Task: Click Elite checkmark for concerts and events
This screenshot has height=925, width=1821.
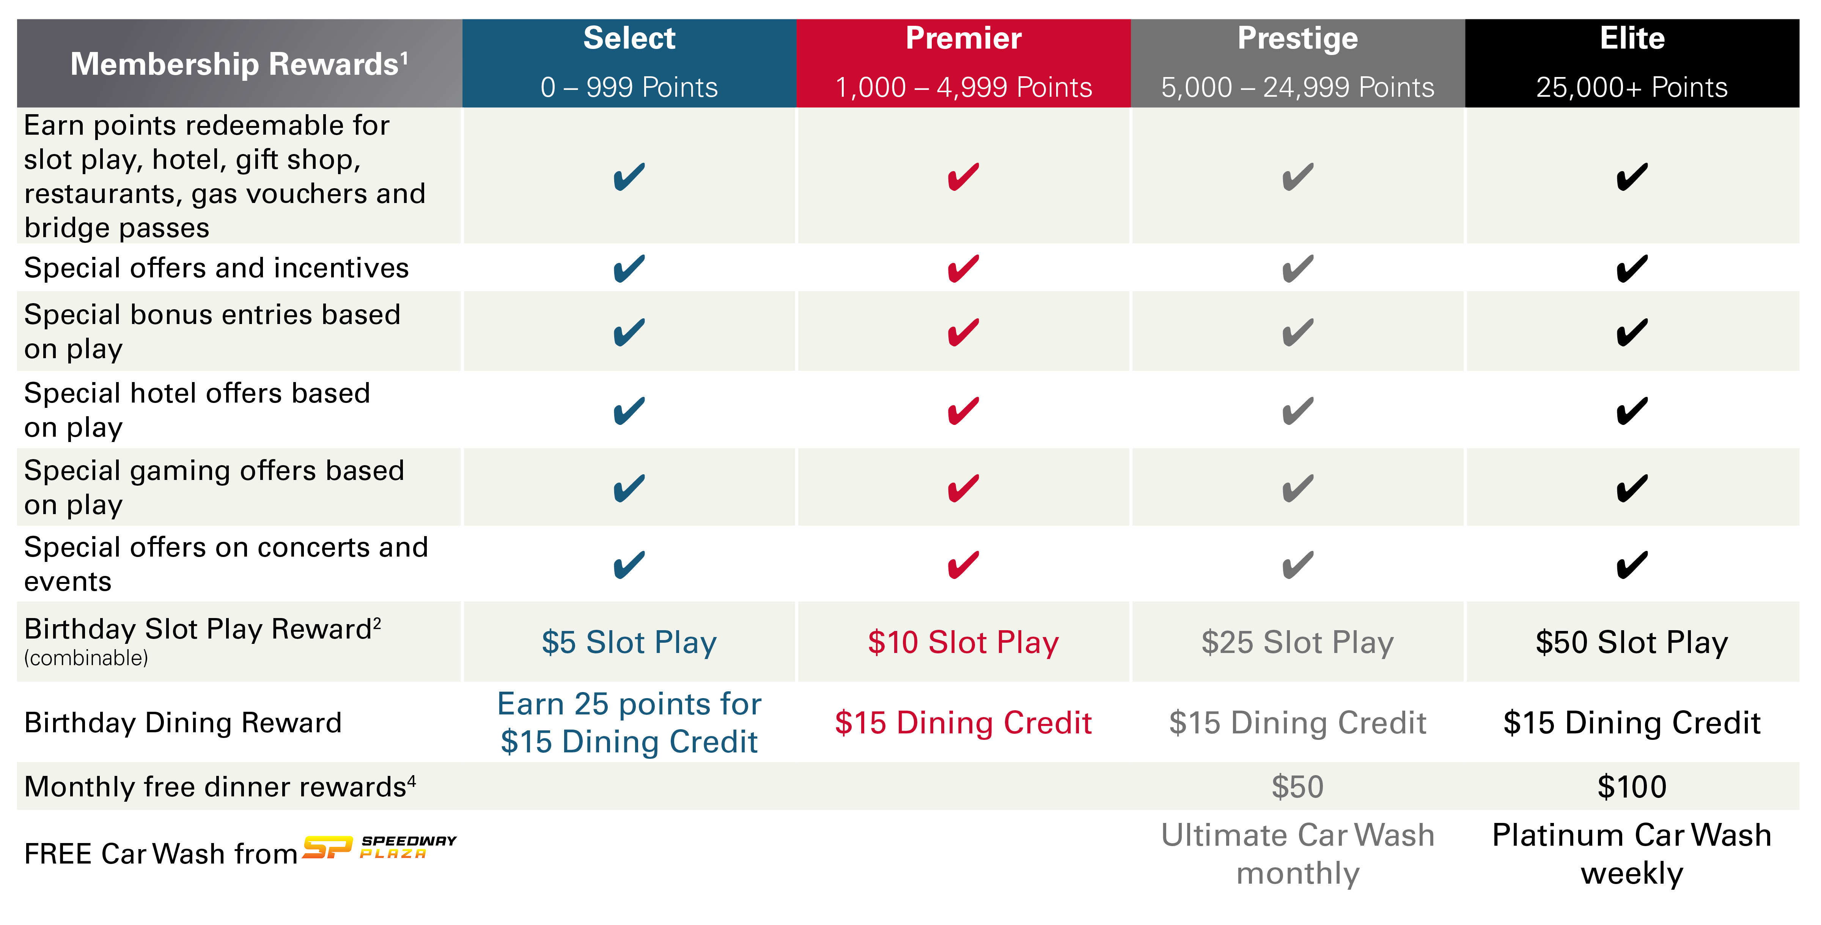Action: point(1632,565)
